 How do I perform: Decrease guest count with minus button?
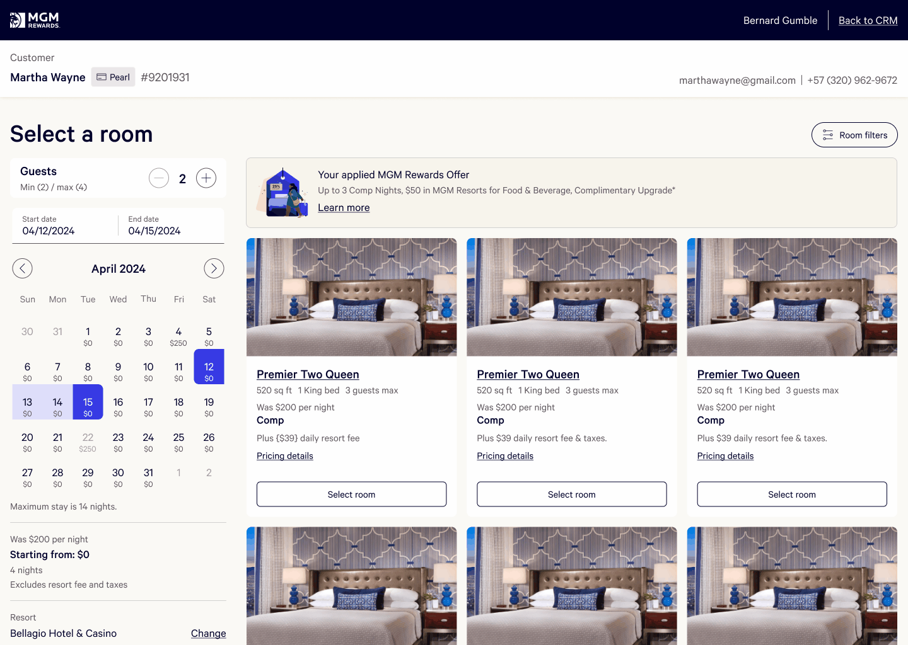(159, 178)
